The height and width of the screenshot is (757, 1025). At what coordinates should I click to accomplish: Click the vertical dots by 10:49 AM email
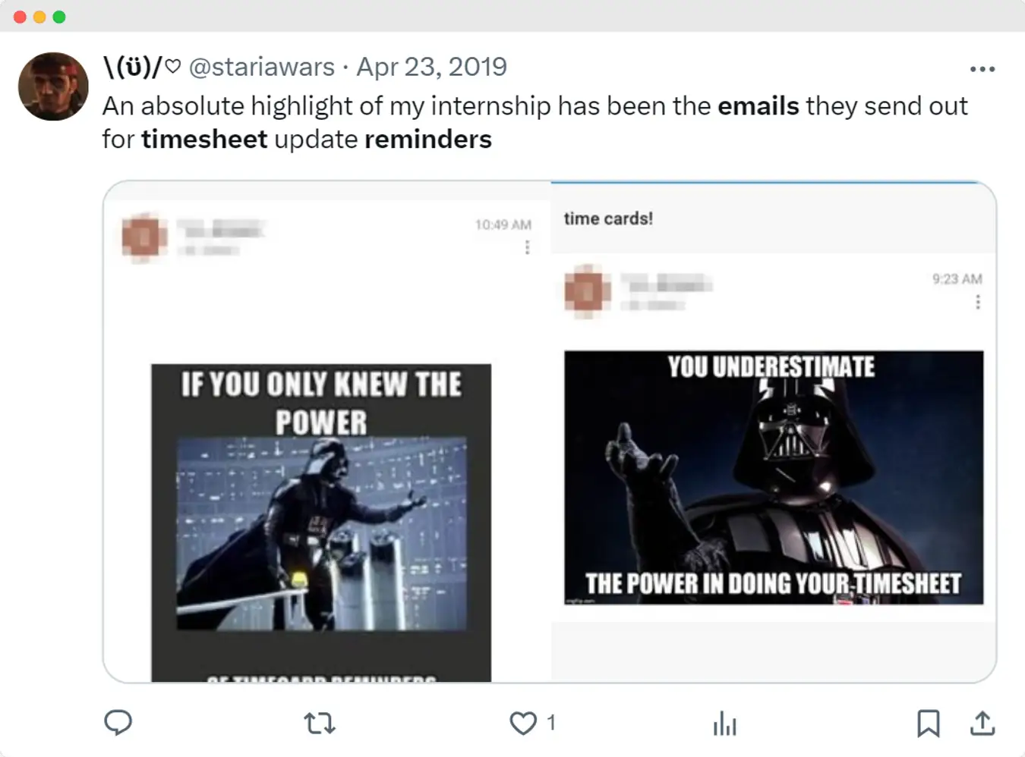(527, 247)
